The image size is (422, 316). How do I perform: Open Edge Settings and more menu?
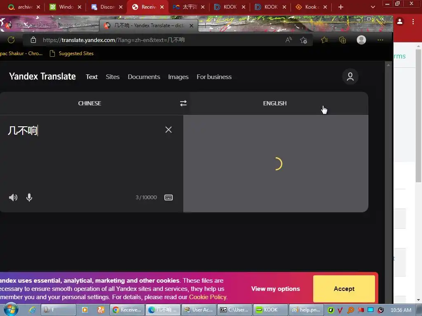[x=380, y=40]
